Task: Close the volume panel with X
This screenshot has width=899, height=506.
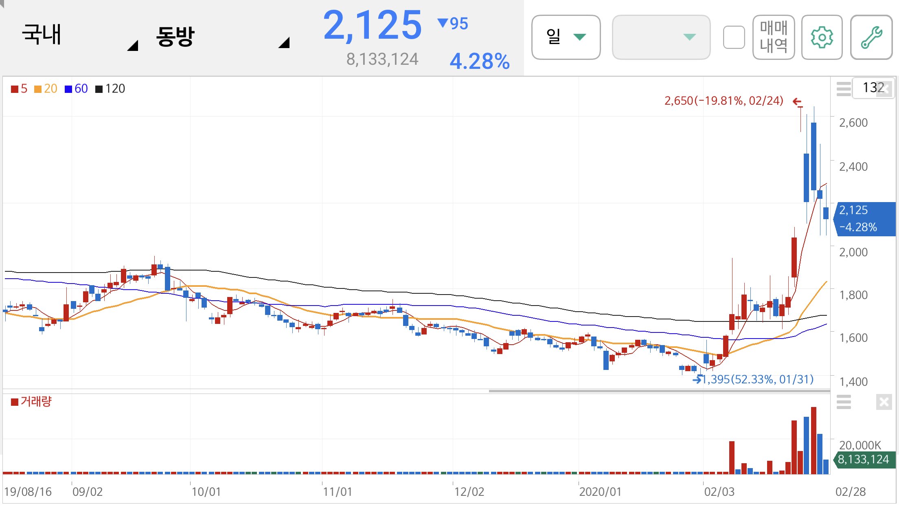Action: click(884, 402)
